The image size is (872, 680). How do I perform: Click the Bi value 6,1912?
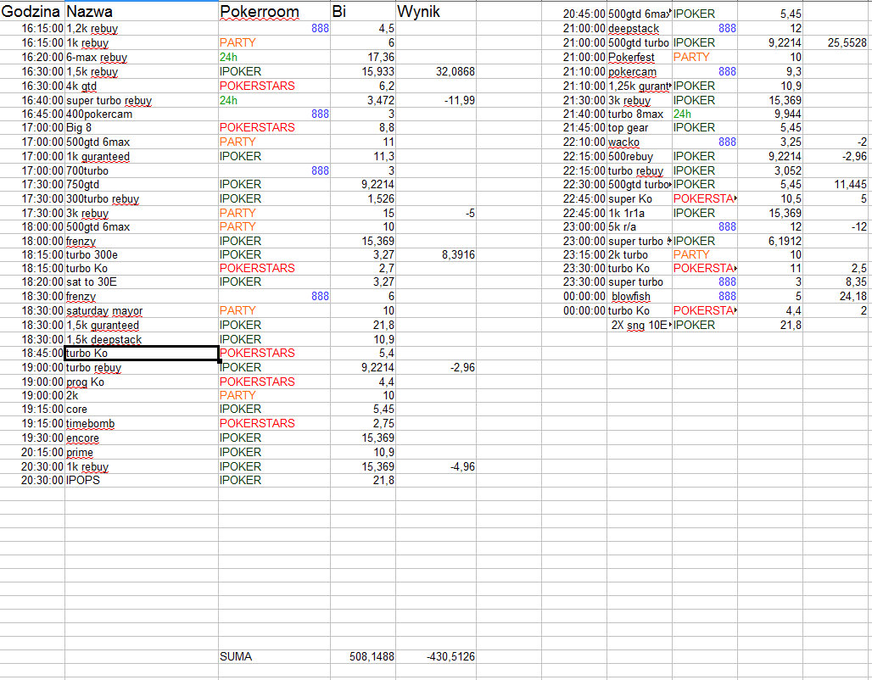pyautogui.click(x=770, y=242)
